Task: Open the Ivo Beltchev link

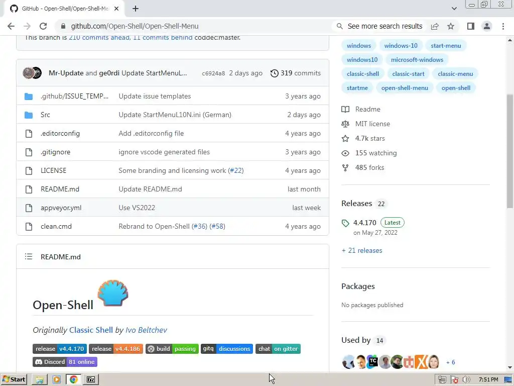Action: coord(146,330)
